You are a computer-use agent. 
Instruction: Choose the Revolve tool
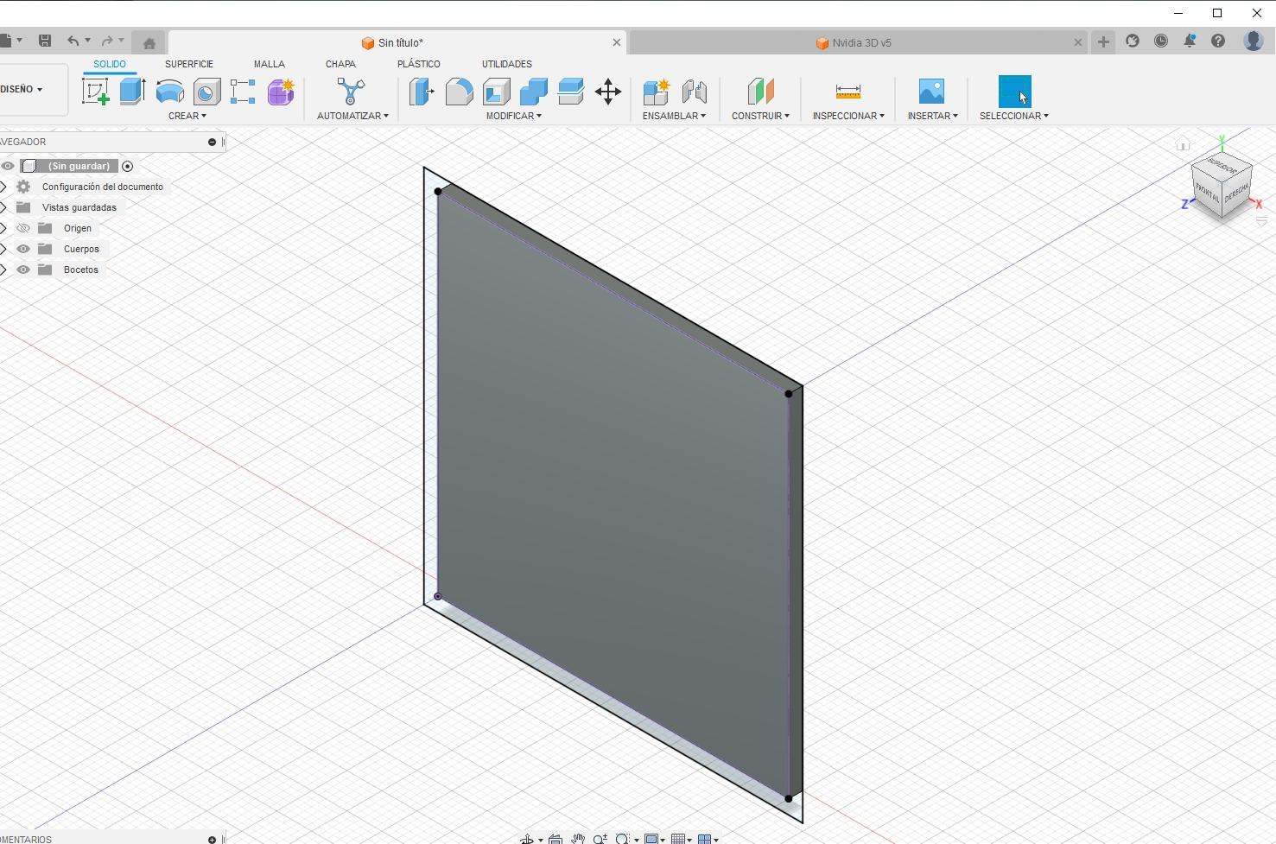point(169,92)
